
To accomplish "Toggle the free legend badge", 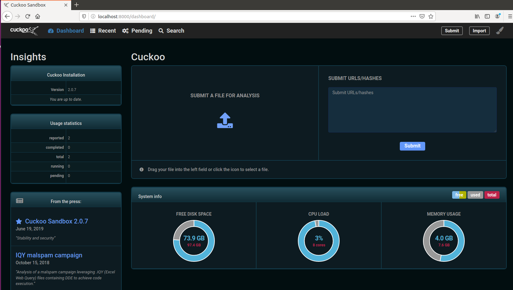I will tap(459, 195).
